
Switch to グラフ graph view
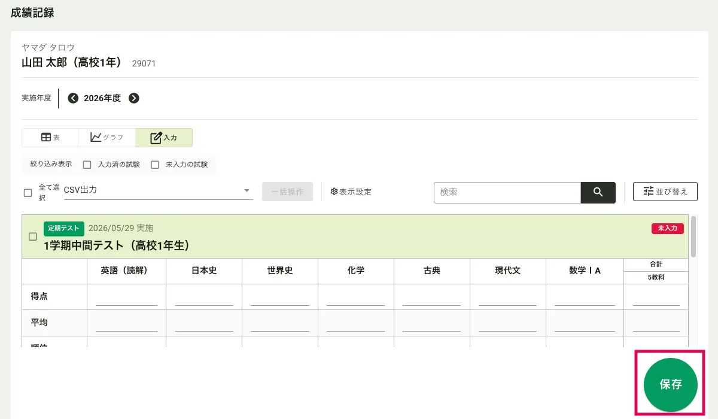point(107,138)
